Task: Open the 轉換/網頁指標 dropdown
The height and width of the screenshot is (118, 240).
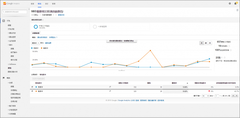Action: [37, 20]
